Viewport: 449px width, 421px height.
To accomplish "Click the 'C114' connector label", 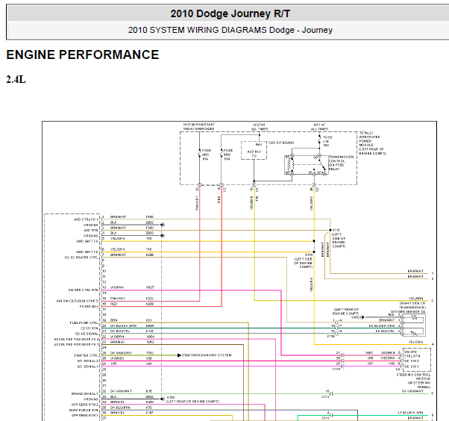I will tap(336, 369).
